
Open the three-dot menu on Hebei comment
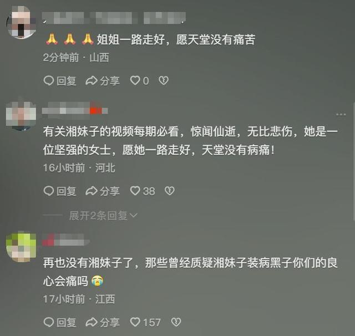(x=341, y=114)
